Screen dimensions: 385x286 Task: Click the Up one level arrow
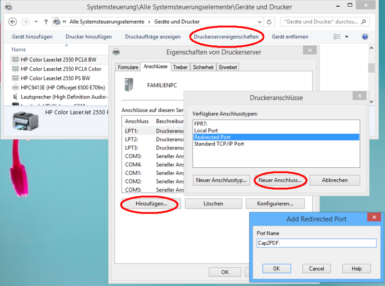tap(46, 22)
